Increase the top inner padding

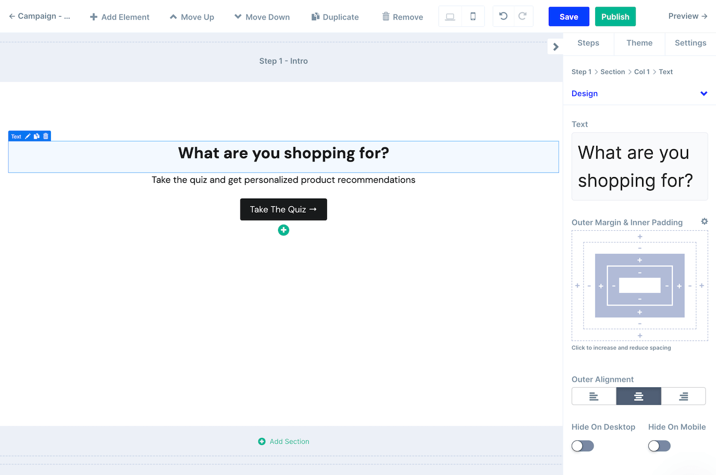pos(640,260)
